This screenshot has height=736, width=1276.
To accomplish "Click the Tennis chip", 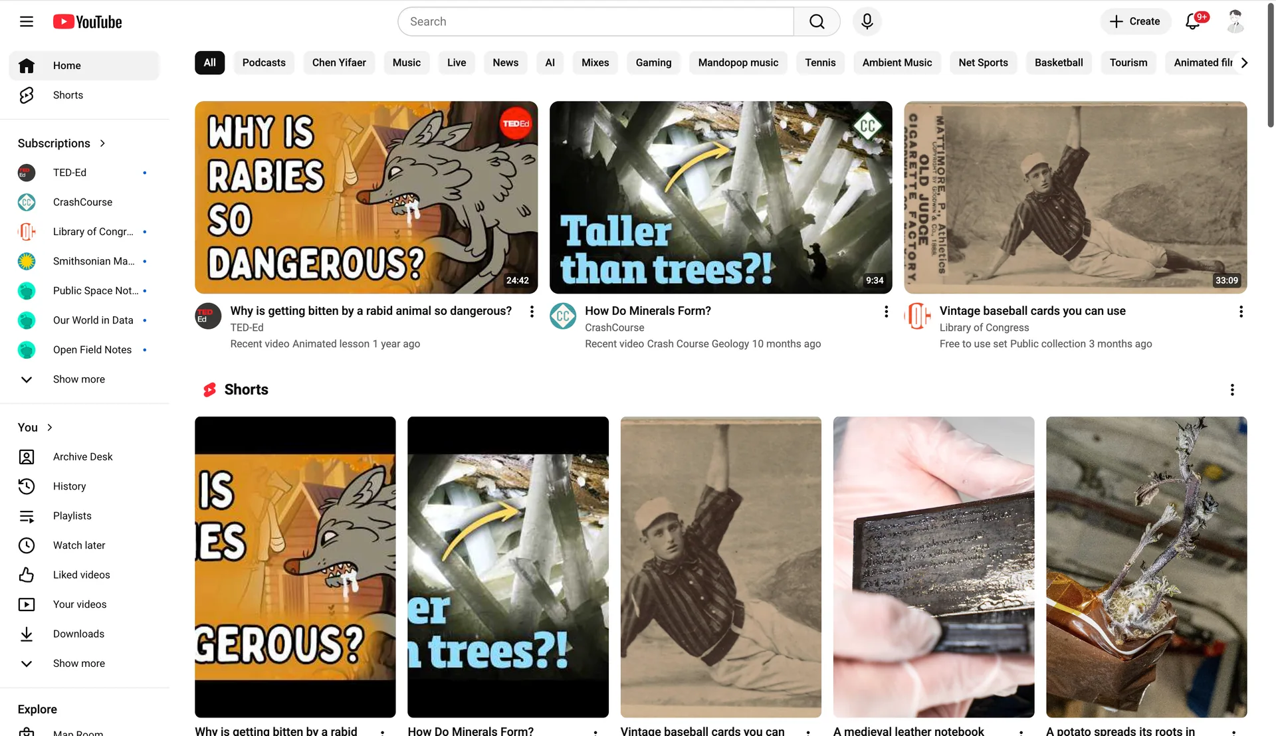I will tap(820, 62).
